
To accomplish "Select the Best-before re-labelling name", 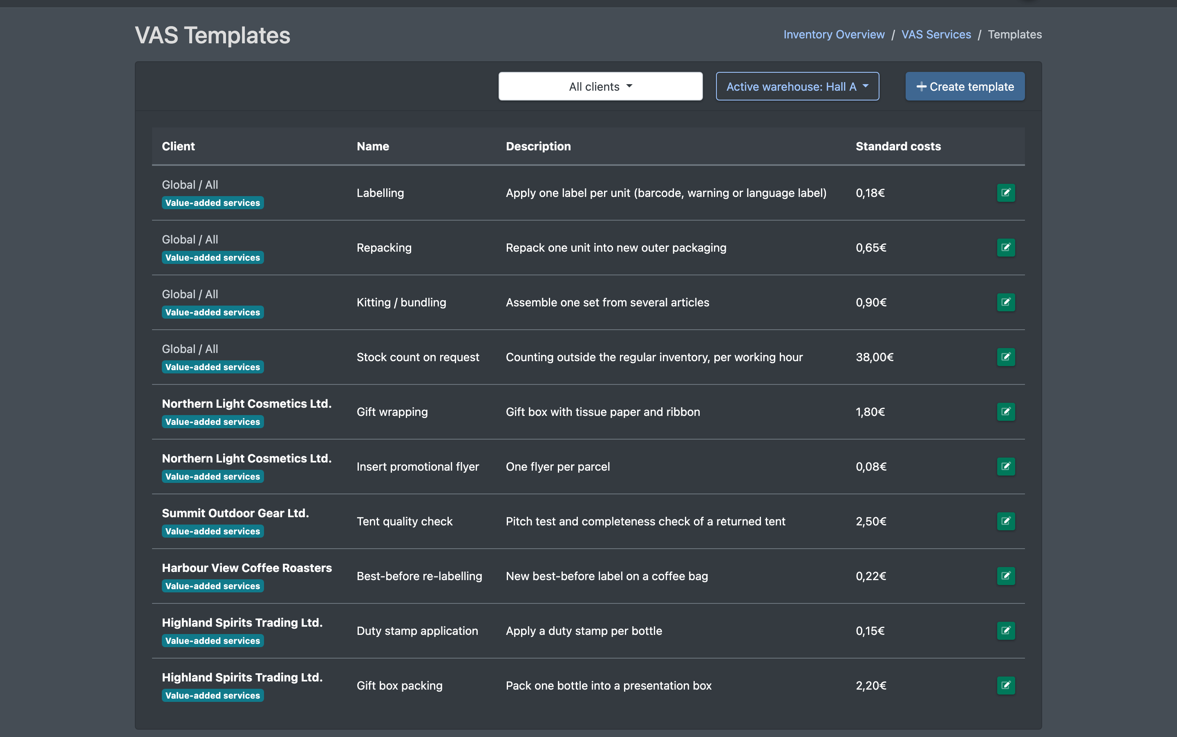I will point(419,576).
